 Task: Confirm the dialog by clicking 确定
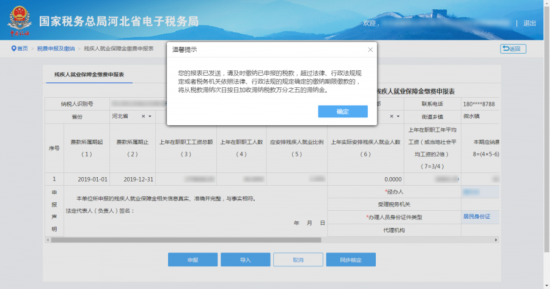point(342,111)
